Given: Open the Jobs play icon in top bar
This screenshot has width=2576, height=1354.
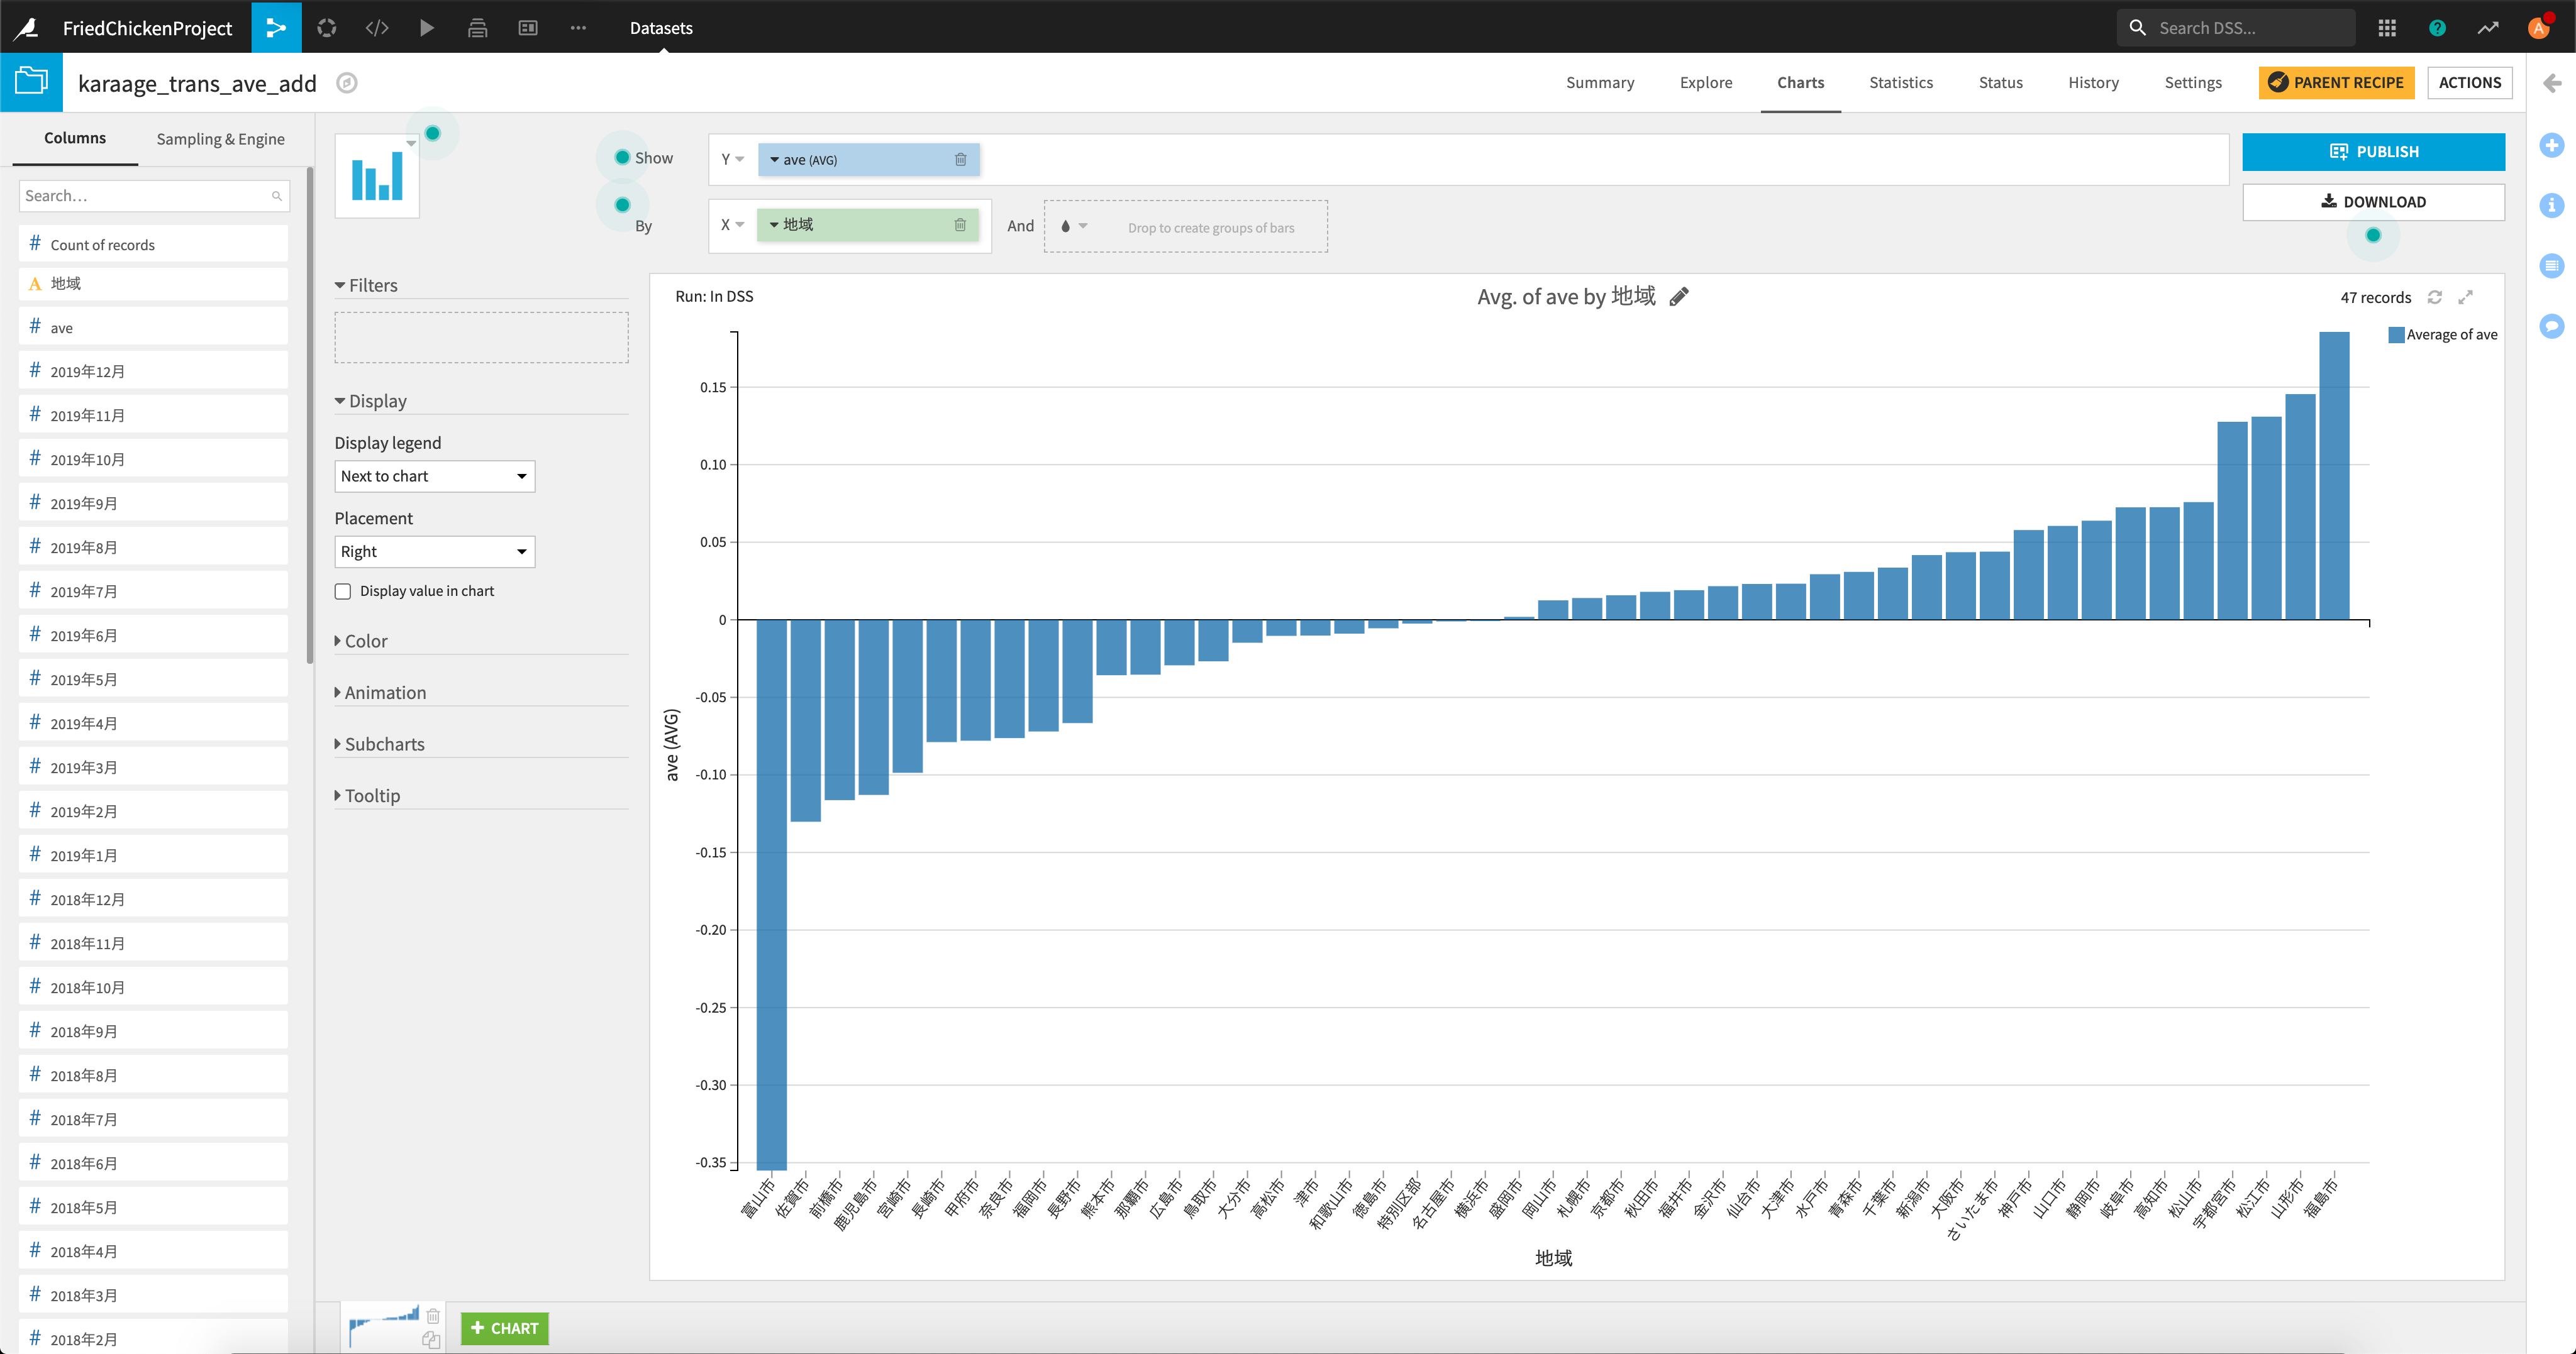Looking at the screenshot, I should pos(427,27).
